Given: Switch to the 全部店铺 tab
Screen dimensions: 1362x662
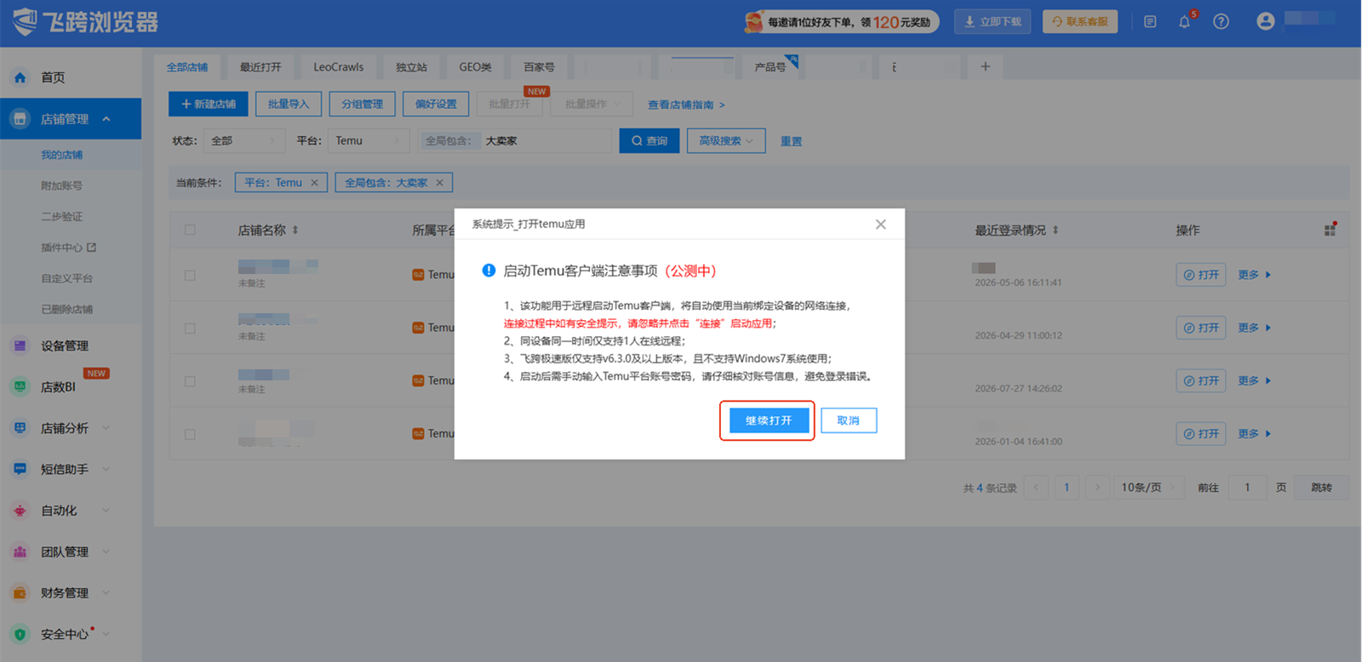Looking at the screenshot, I should (x=187, y=66).
